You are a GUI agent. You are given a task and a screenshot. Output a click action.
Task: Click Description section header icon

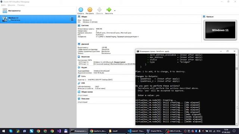79,99
